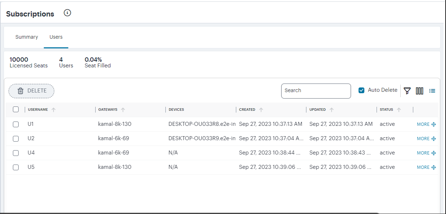Sort by Created date arrow icon

pos(261,110)
